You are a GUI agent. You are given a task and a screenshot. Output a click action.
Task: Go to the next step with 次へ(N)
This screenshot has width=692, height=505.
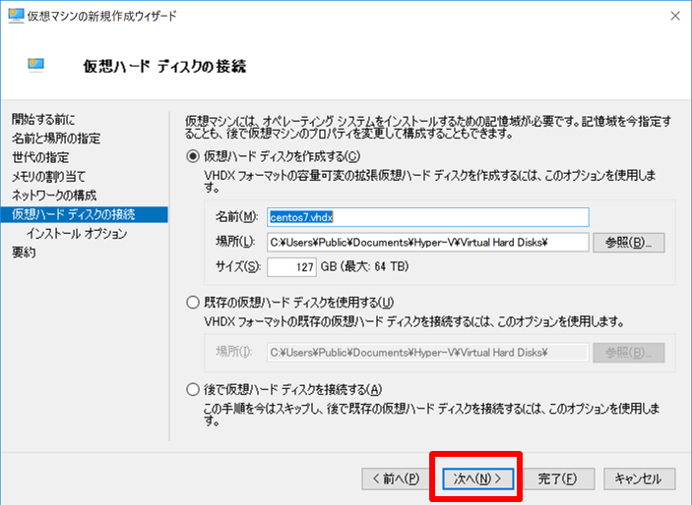[x=478, y=478]
